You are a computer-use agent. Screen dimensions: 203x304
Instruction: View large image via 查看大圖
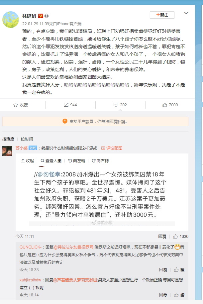[51, 160]
